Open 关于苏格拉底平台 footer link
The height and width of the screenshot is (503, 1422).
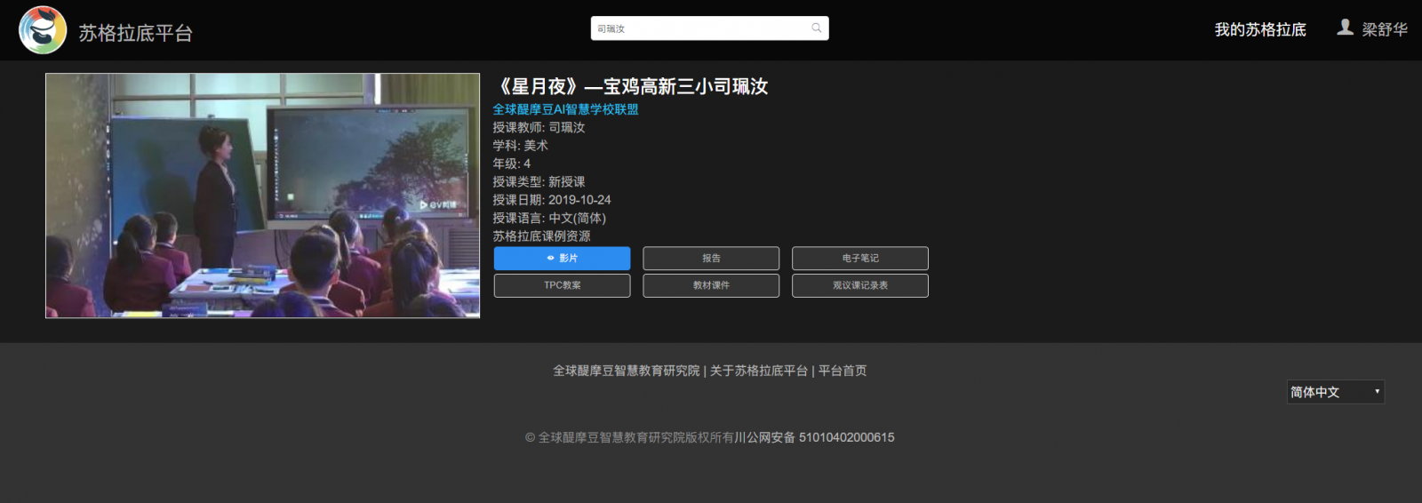pyautogui.click(x=758, y=371)
